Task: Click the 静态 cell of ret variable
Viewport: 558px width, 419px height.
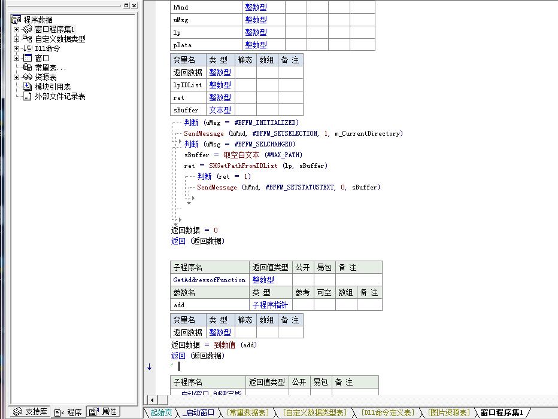Action: click(245, 97)
